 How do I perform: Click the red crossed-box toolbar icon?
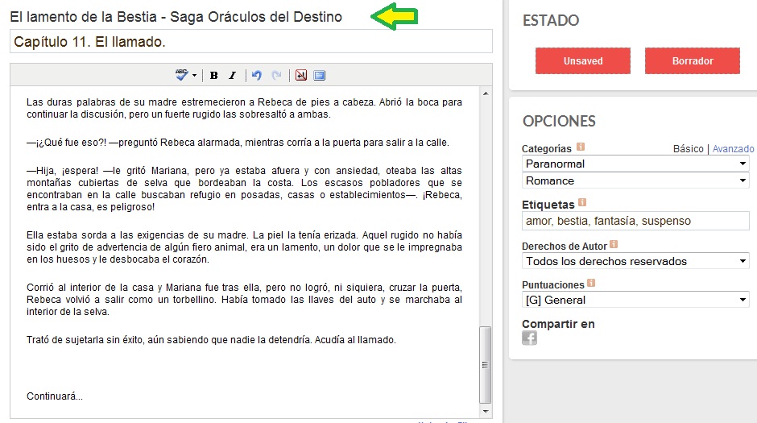300,75
